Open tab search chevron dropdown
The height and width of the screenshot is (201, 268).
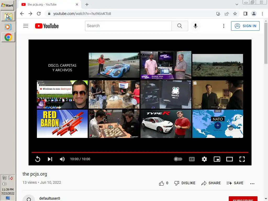click(x=237, y=4)
